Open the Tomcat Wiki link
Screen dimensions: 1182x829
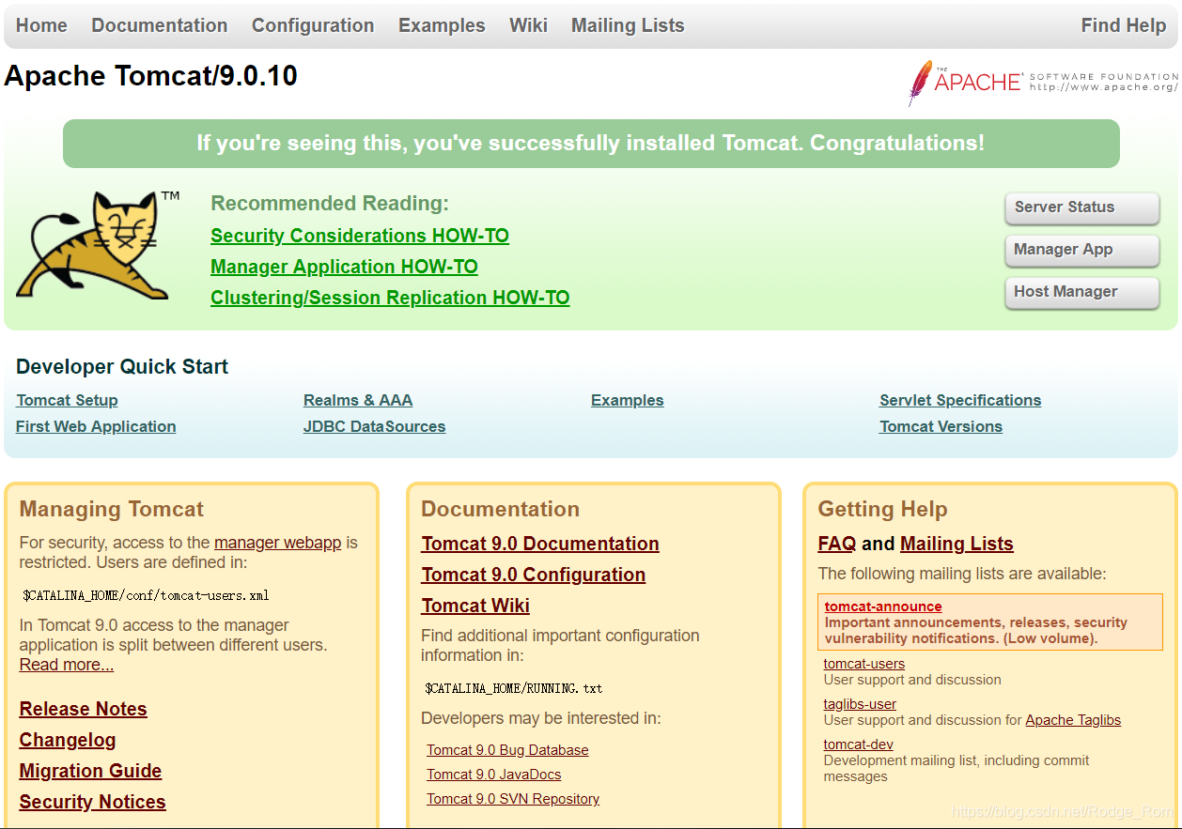point(475,606)
